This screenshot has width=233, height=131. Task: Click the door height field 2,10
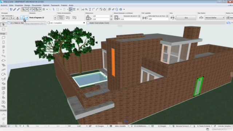point(101,19)
